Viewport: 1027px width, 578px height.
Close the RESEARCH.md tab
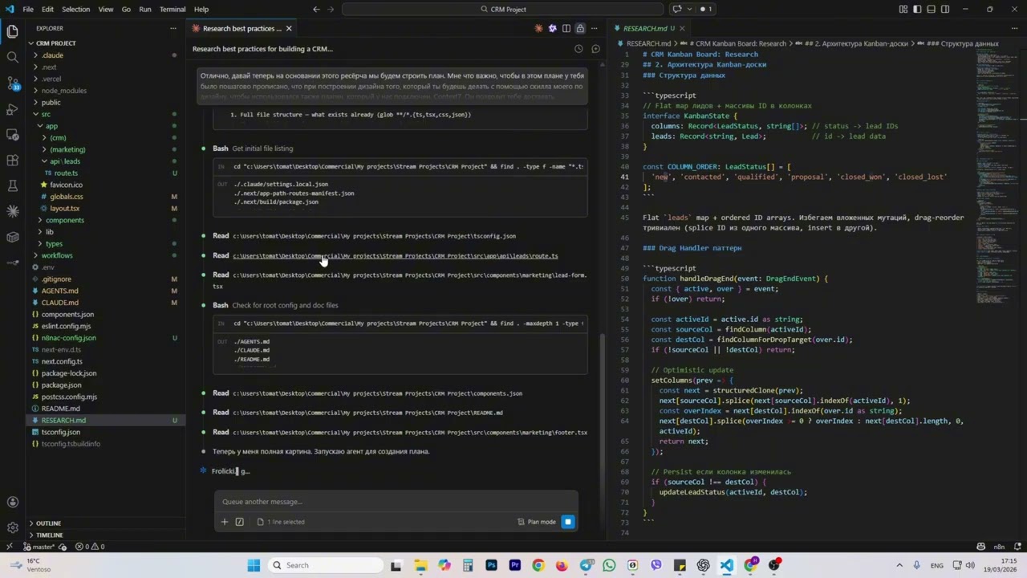point(682,28)
